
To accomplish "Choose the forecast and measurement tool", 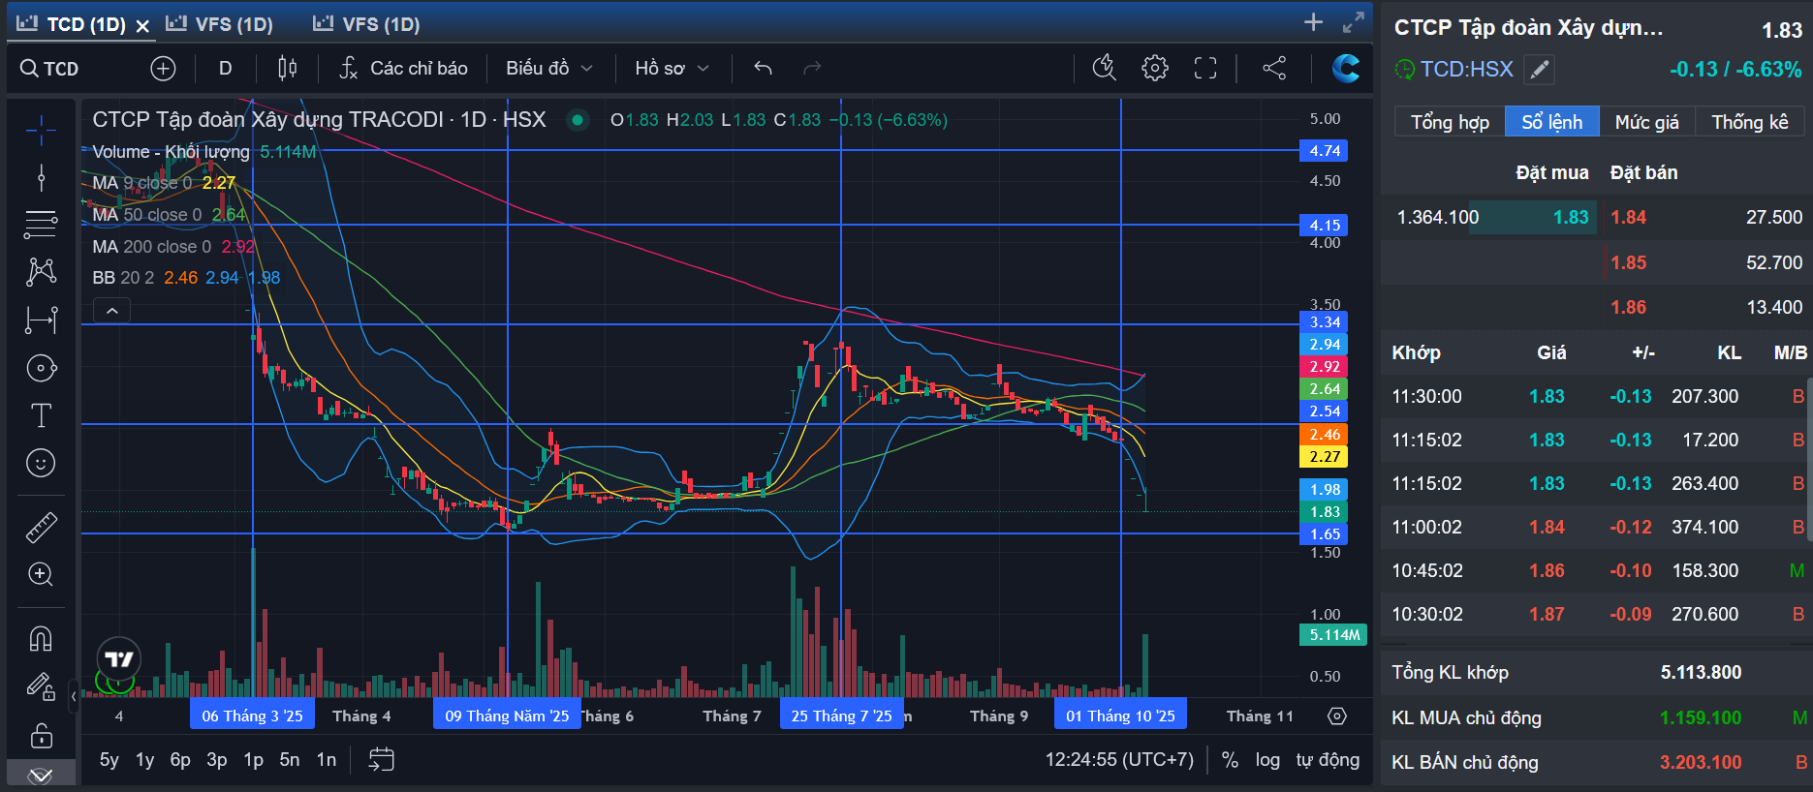I will tap(41, 320).
